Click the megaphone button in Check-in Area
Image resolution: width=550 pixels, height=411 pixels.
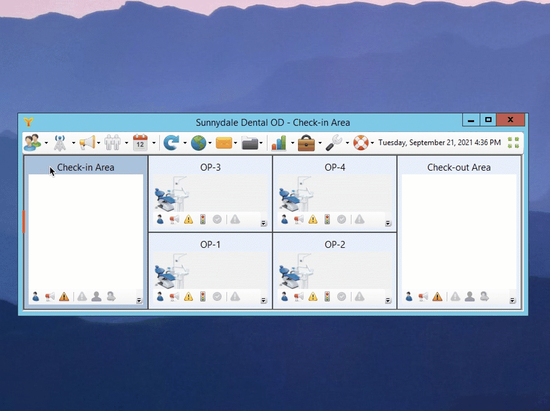pyautogui.click(x=50, y=296)
